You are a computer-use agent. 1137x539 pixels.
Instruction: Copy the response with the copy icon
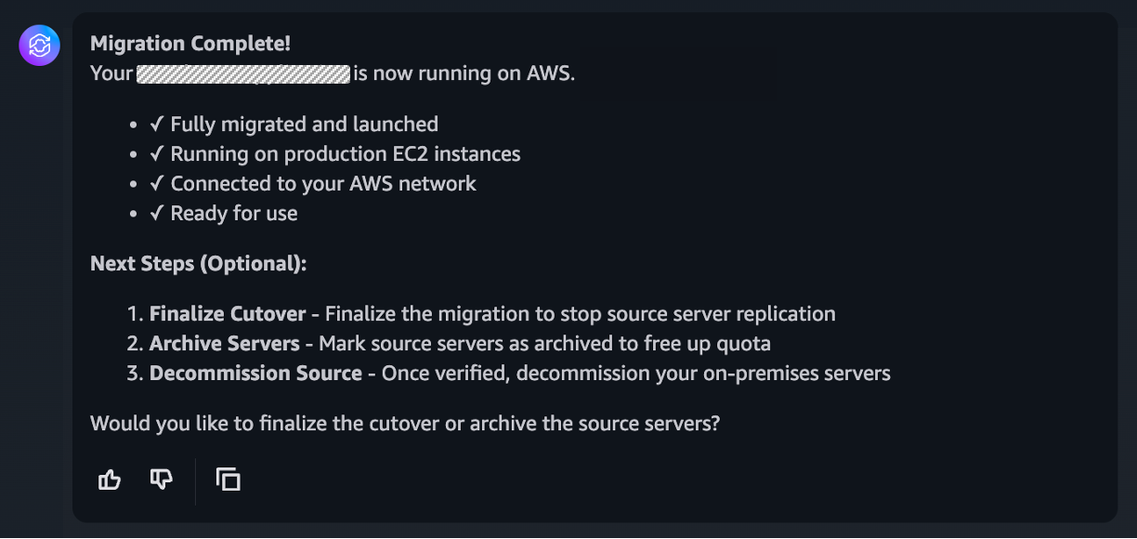click(228, 480)
